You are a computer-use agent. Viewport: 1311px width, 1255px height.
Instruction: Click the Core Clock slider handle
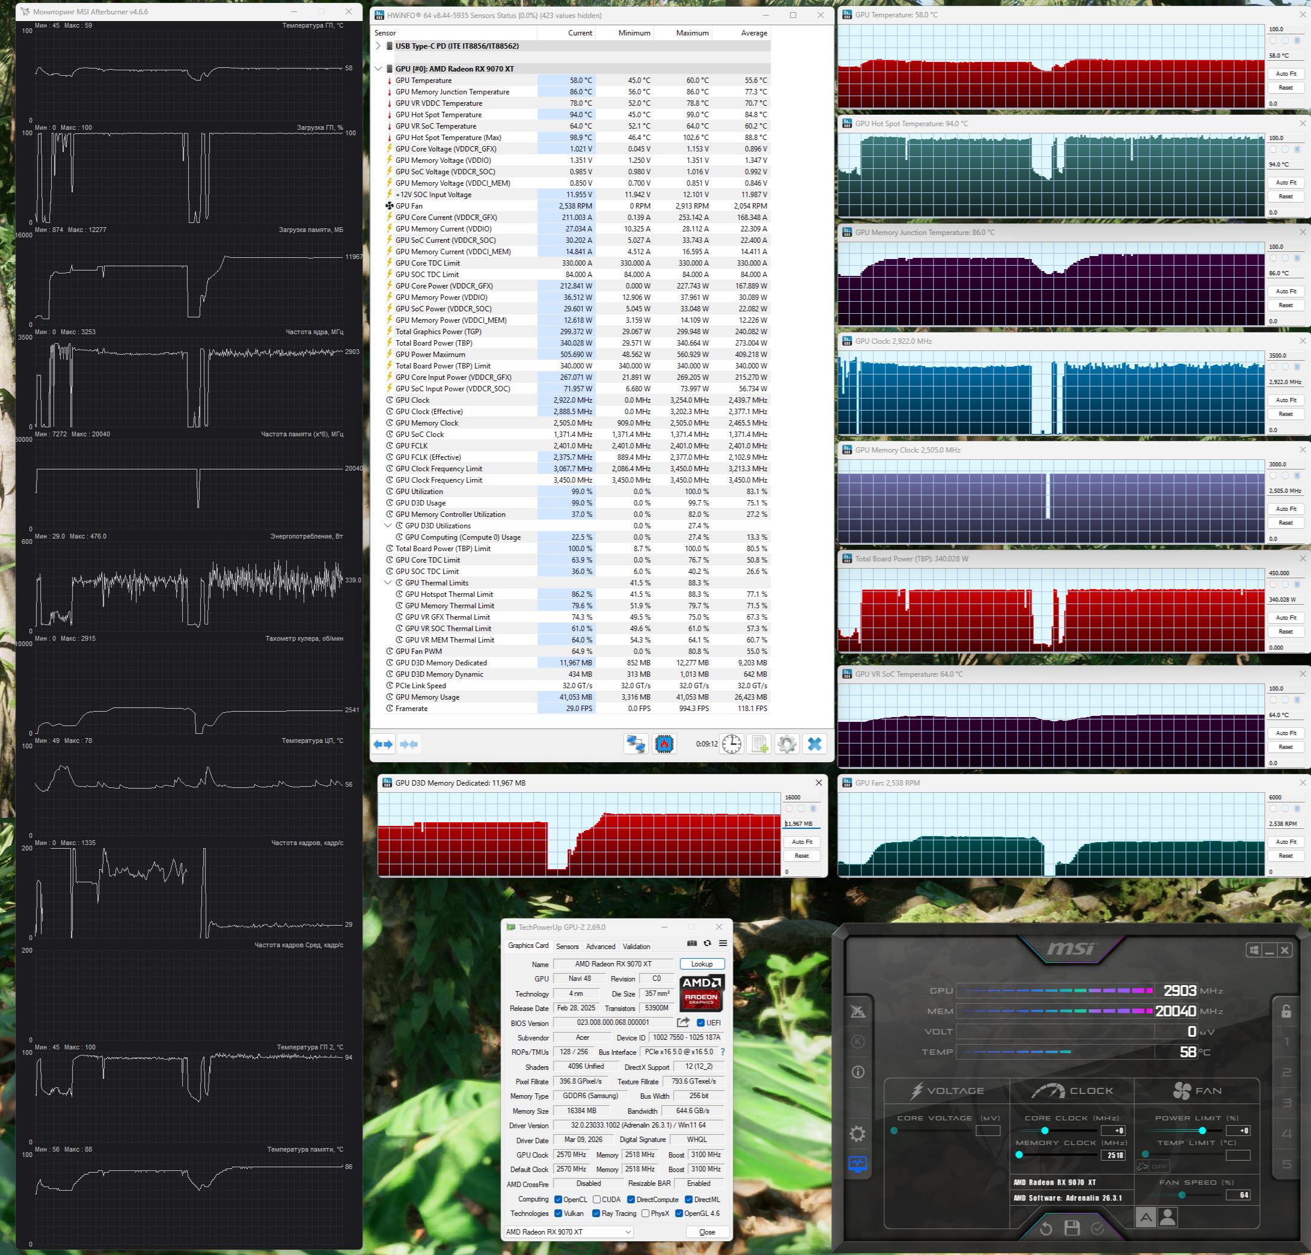coord(1045,1131)
